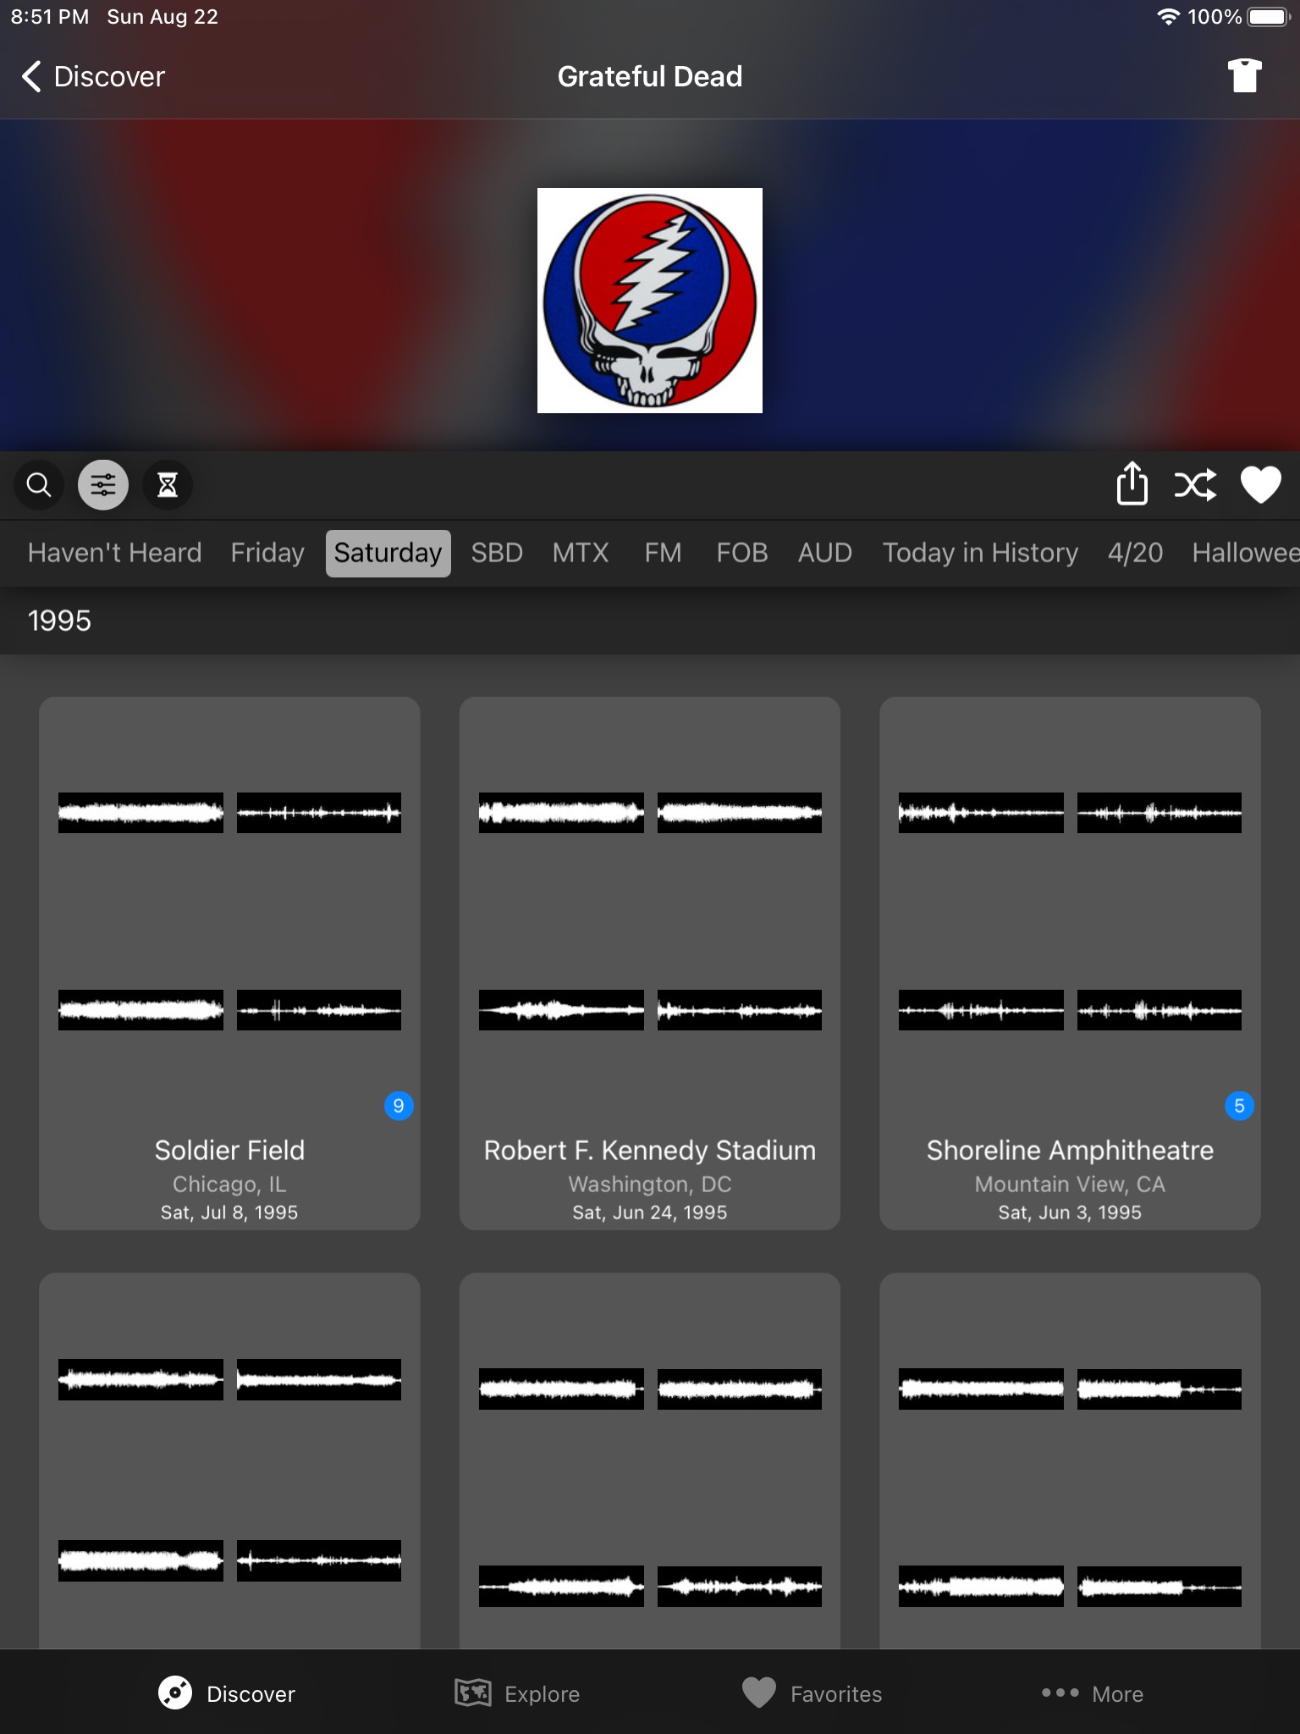Select the FOB filter
The height and width of the screenshot is (1734, 1300).
(741, 553)
